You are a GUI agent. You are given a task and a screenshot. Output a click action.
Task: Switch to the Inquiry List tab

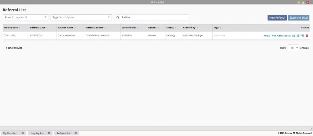[x=38, y=134]
